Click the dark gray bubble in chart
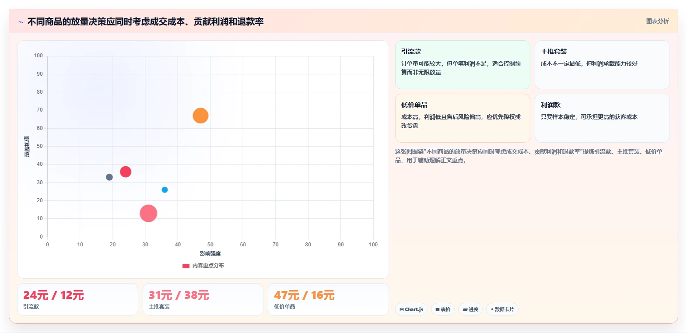Viewport: 687px width, 333px height. click(109, 177)
